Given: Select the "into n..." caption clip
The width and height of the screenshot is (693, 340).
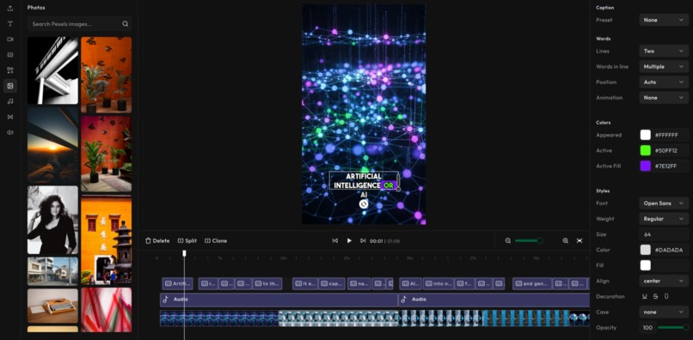Looking at the screenshot, I should 438,283.
